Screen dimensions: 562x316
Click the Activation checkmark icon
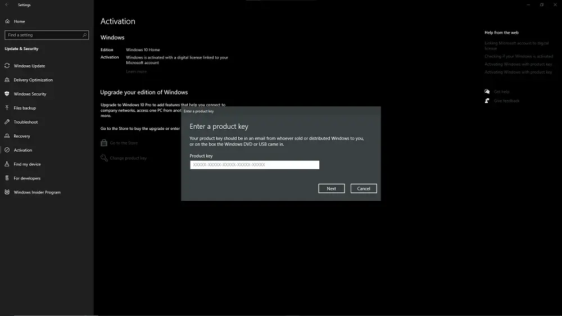[7, 150]
